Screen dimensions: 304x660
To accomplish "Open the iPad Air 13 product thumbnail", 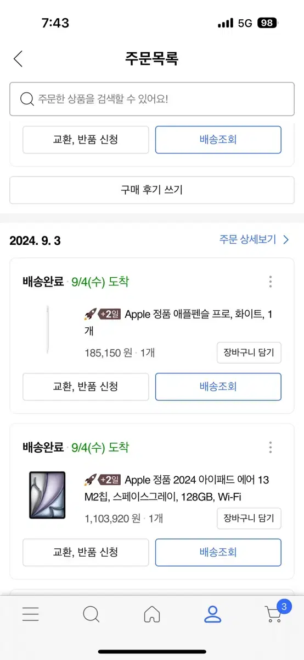I will click(47, 495).
